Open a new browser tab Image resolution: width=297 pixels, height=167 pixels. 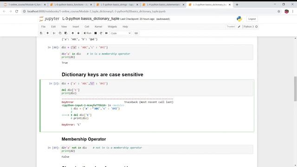(x=237, y=5)
